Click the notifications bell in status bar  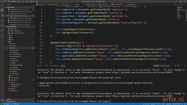[185, 104]
